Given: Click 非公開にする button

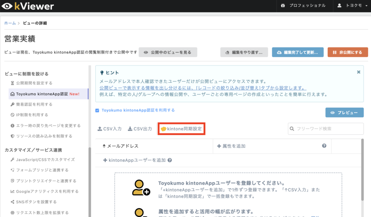Looking at the screenshot, I should coord(348,52).
